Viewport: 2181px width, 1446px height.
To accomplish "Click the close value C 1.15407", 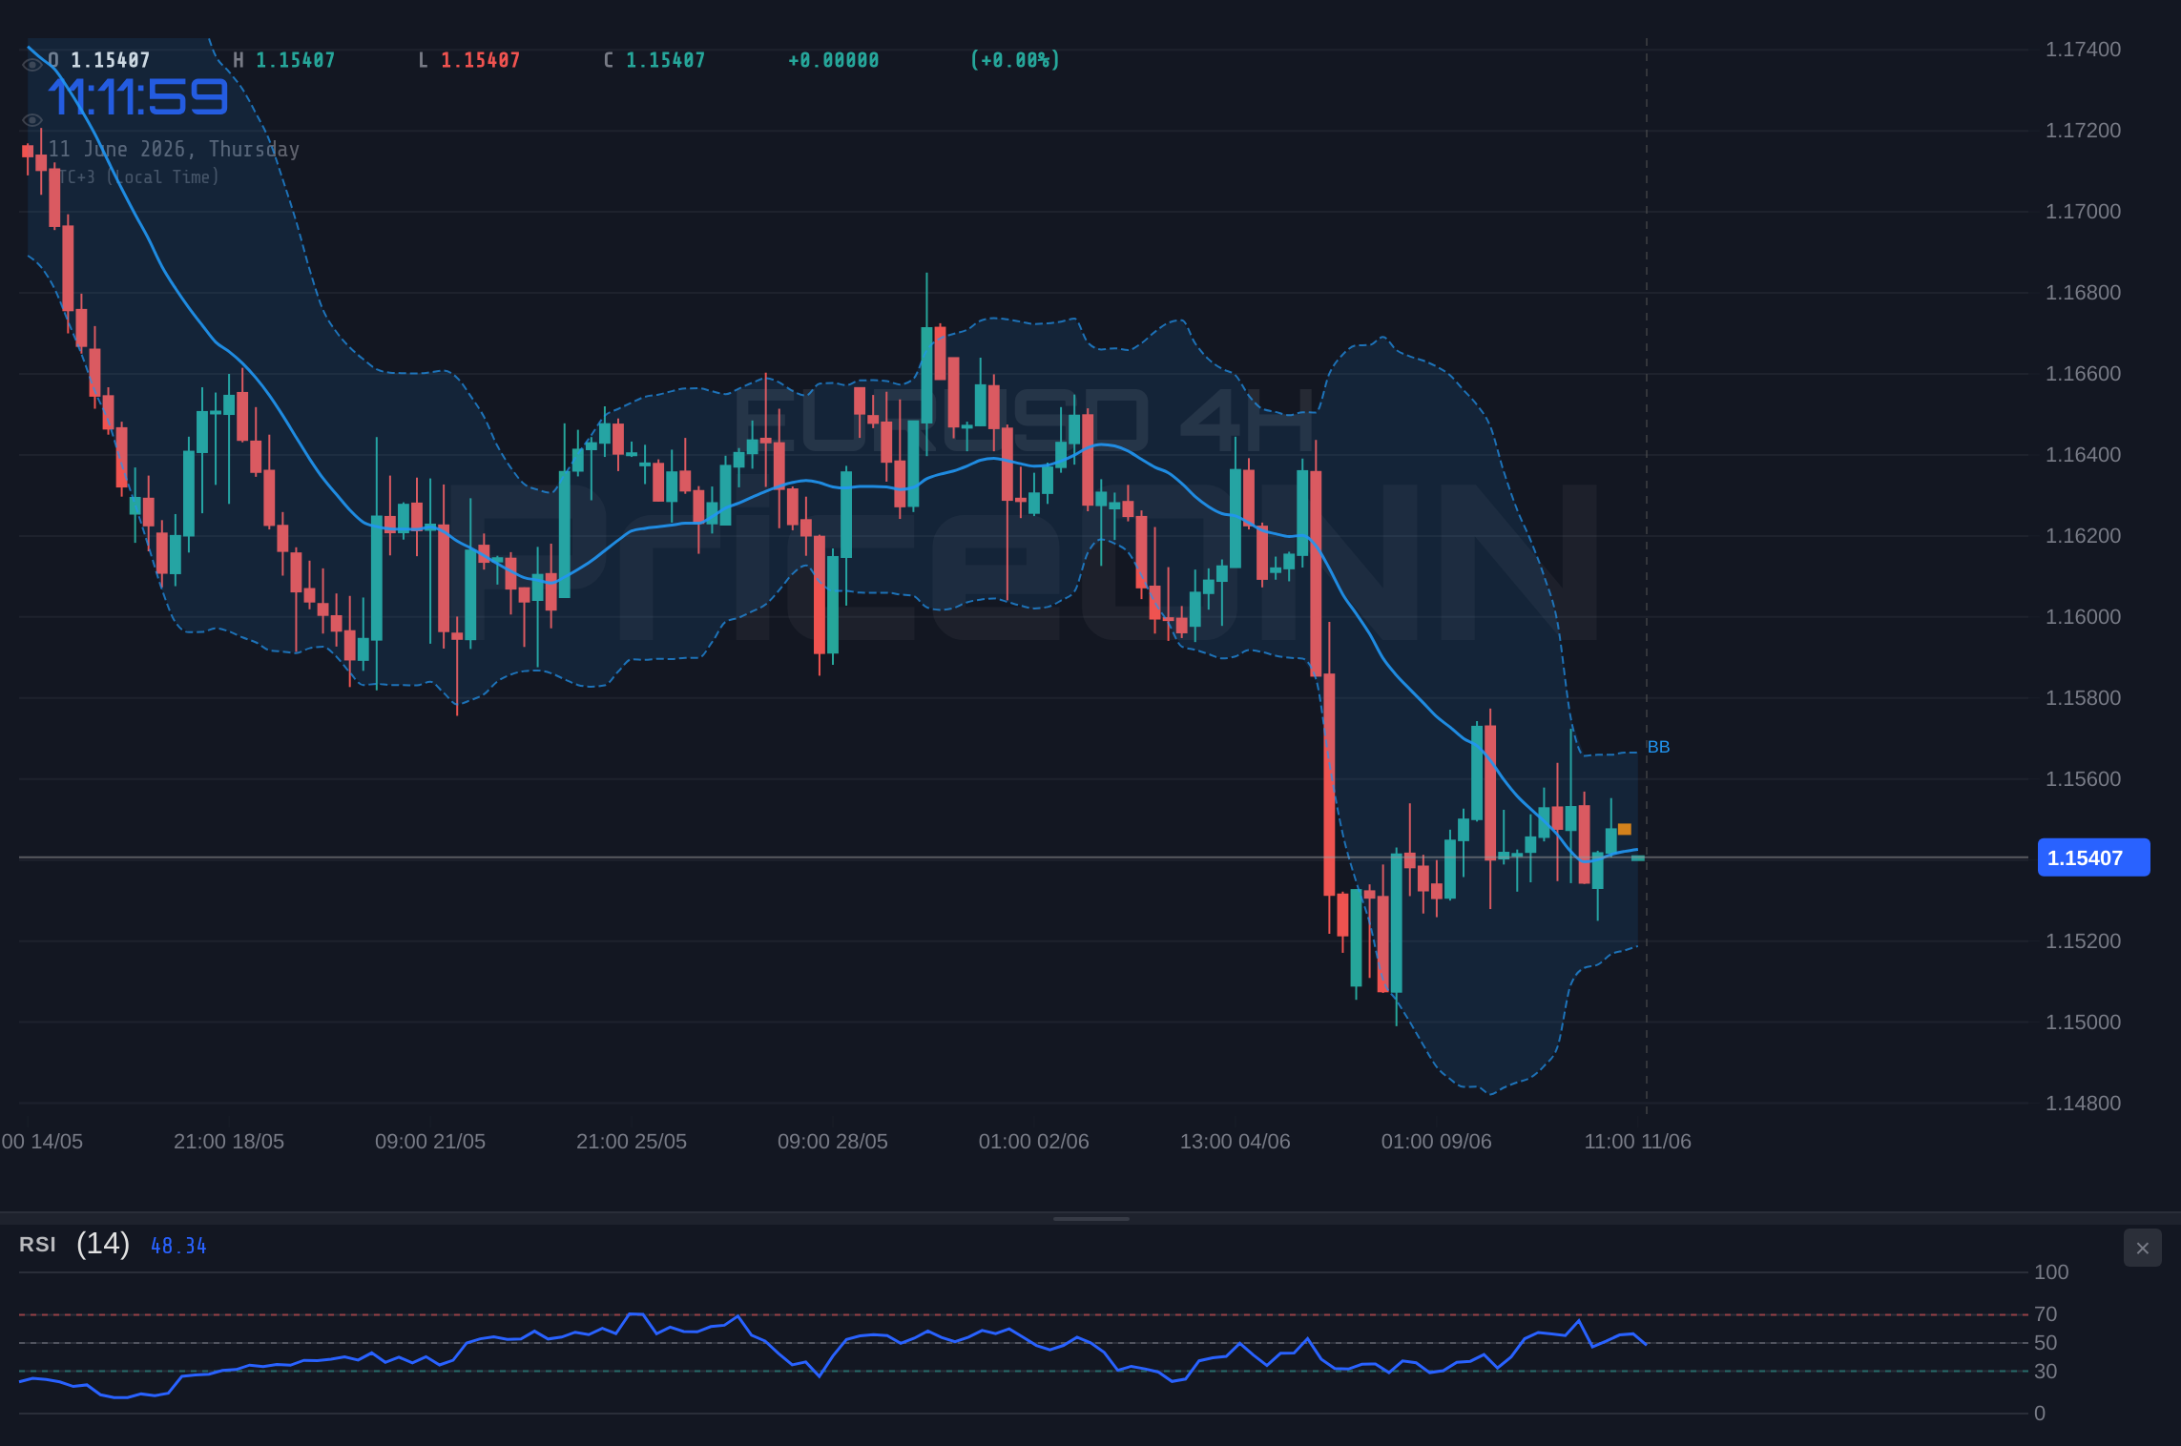I will point(654,60).
